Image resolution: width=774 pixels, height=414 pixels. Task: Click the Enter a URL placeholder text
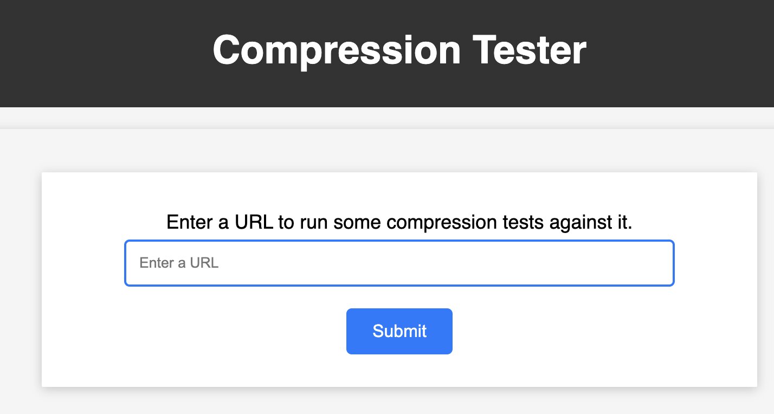click(x=179, y=263)
